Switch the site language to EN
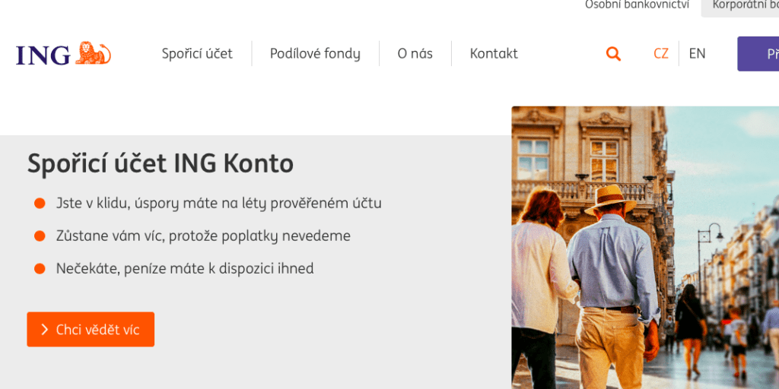Image resolution: width=779 pixels, height=389 pixels. pos(697,54)
